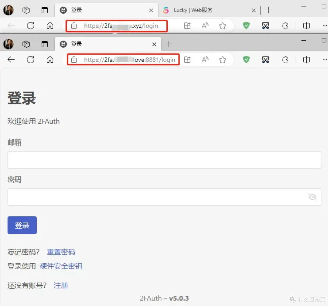Go back in front browser window
This screenshot has height=306, width=328.
tap(11, 60)
